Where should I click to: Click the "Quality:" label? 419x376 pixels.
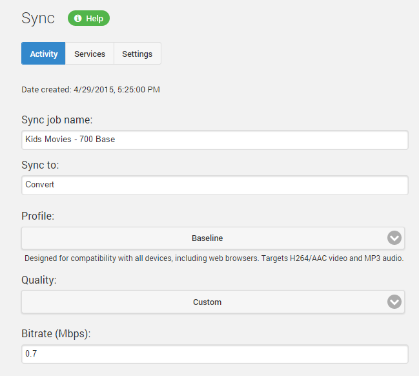(x=37, y=280)
